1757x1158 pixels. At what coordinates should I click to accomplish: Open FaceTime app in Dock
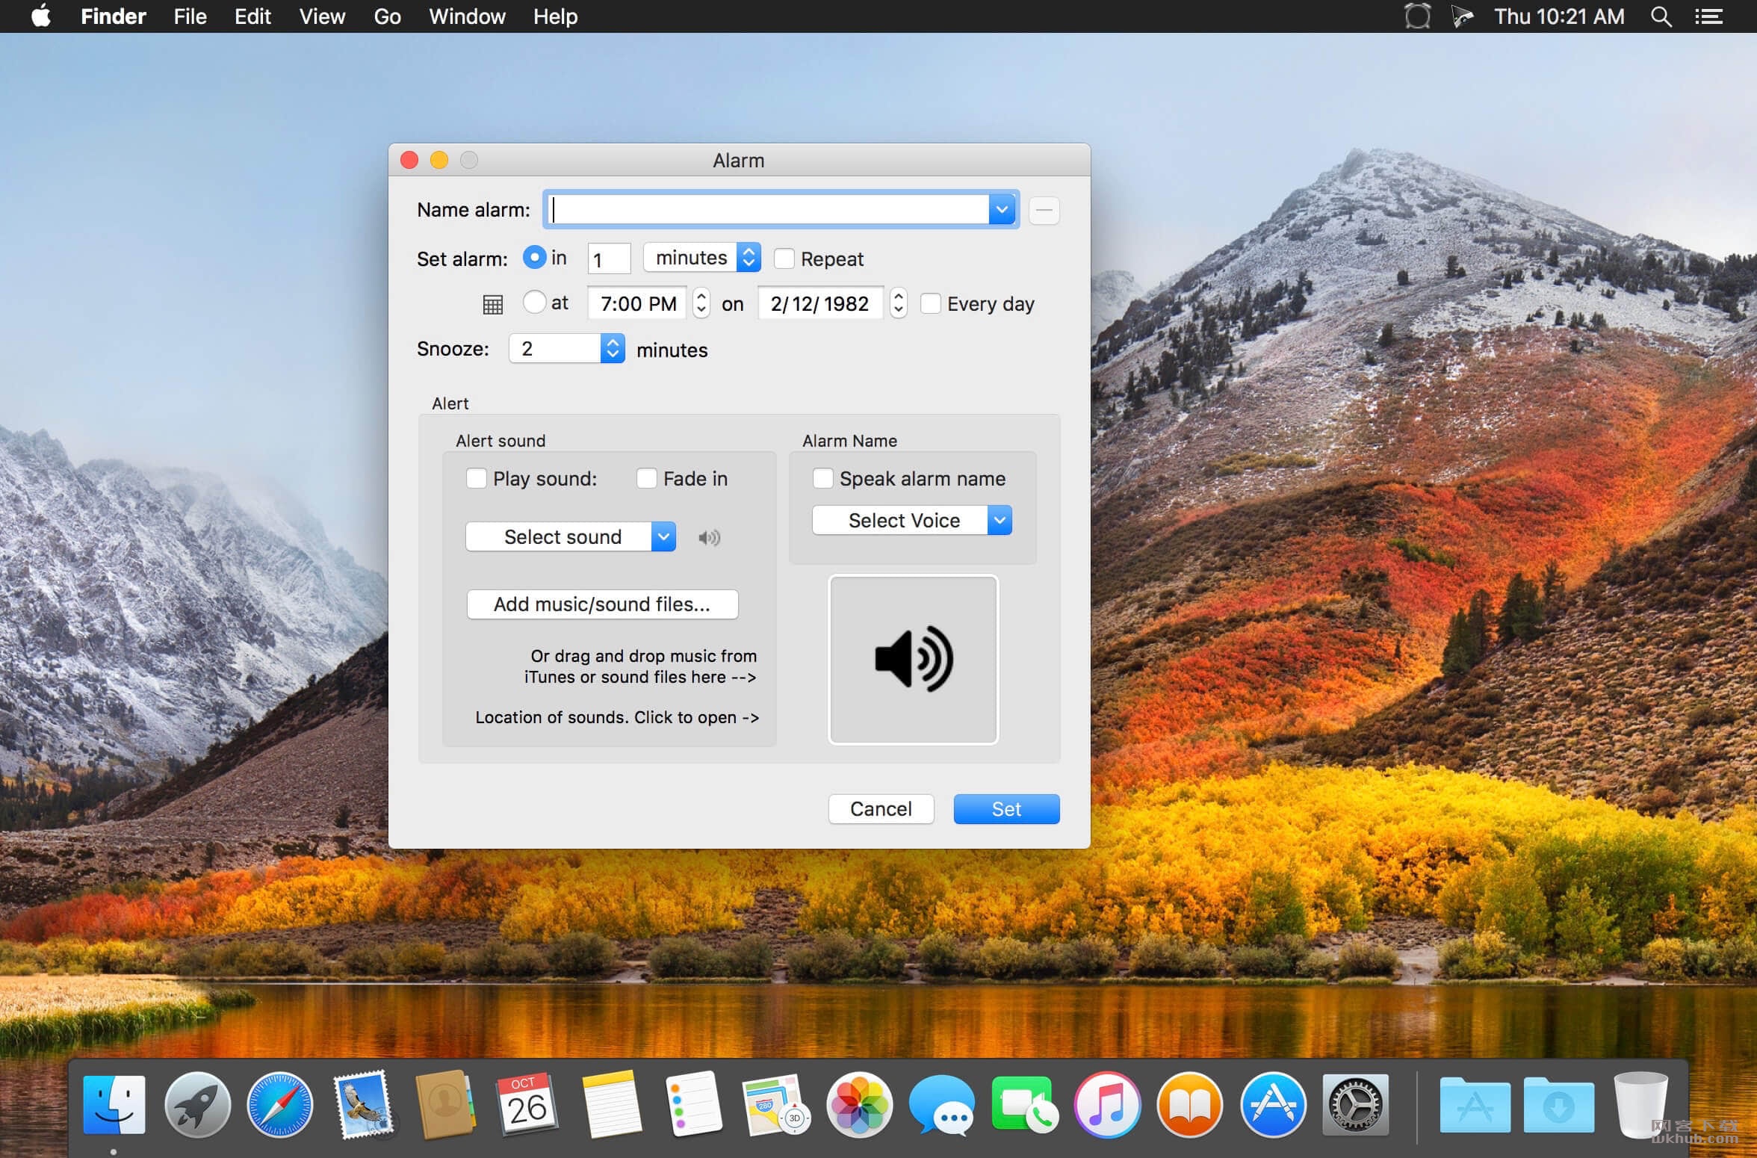click(x=1024, y=1105)
